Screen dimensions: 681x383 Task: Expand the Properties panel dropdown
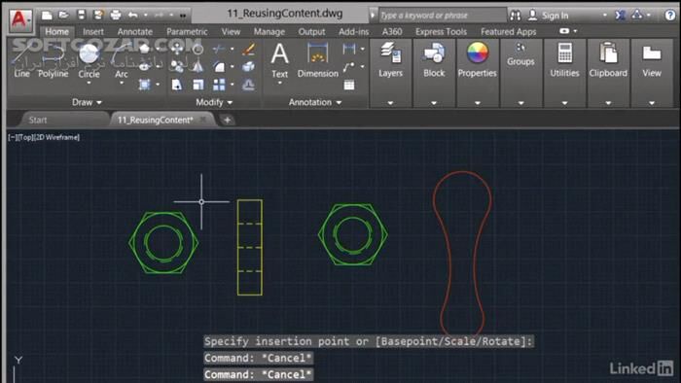tap(478, 103)
